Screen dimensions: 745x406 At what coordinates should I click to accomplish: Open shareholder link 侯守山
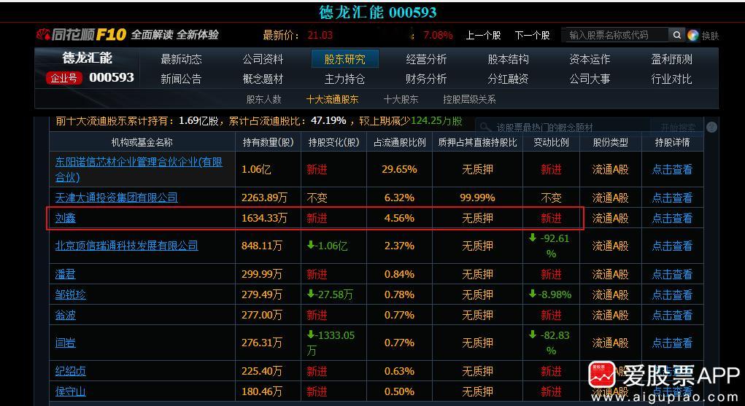(70, 391)
